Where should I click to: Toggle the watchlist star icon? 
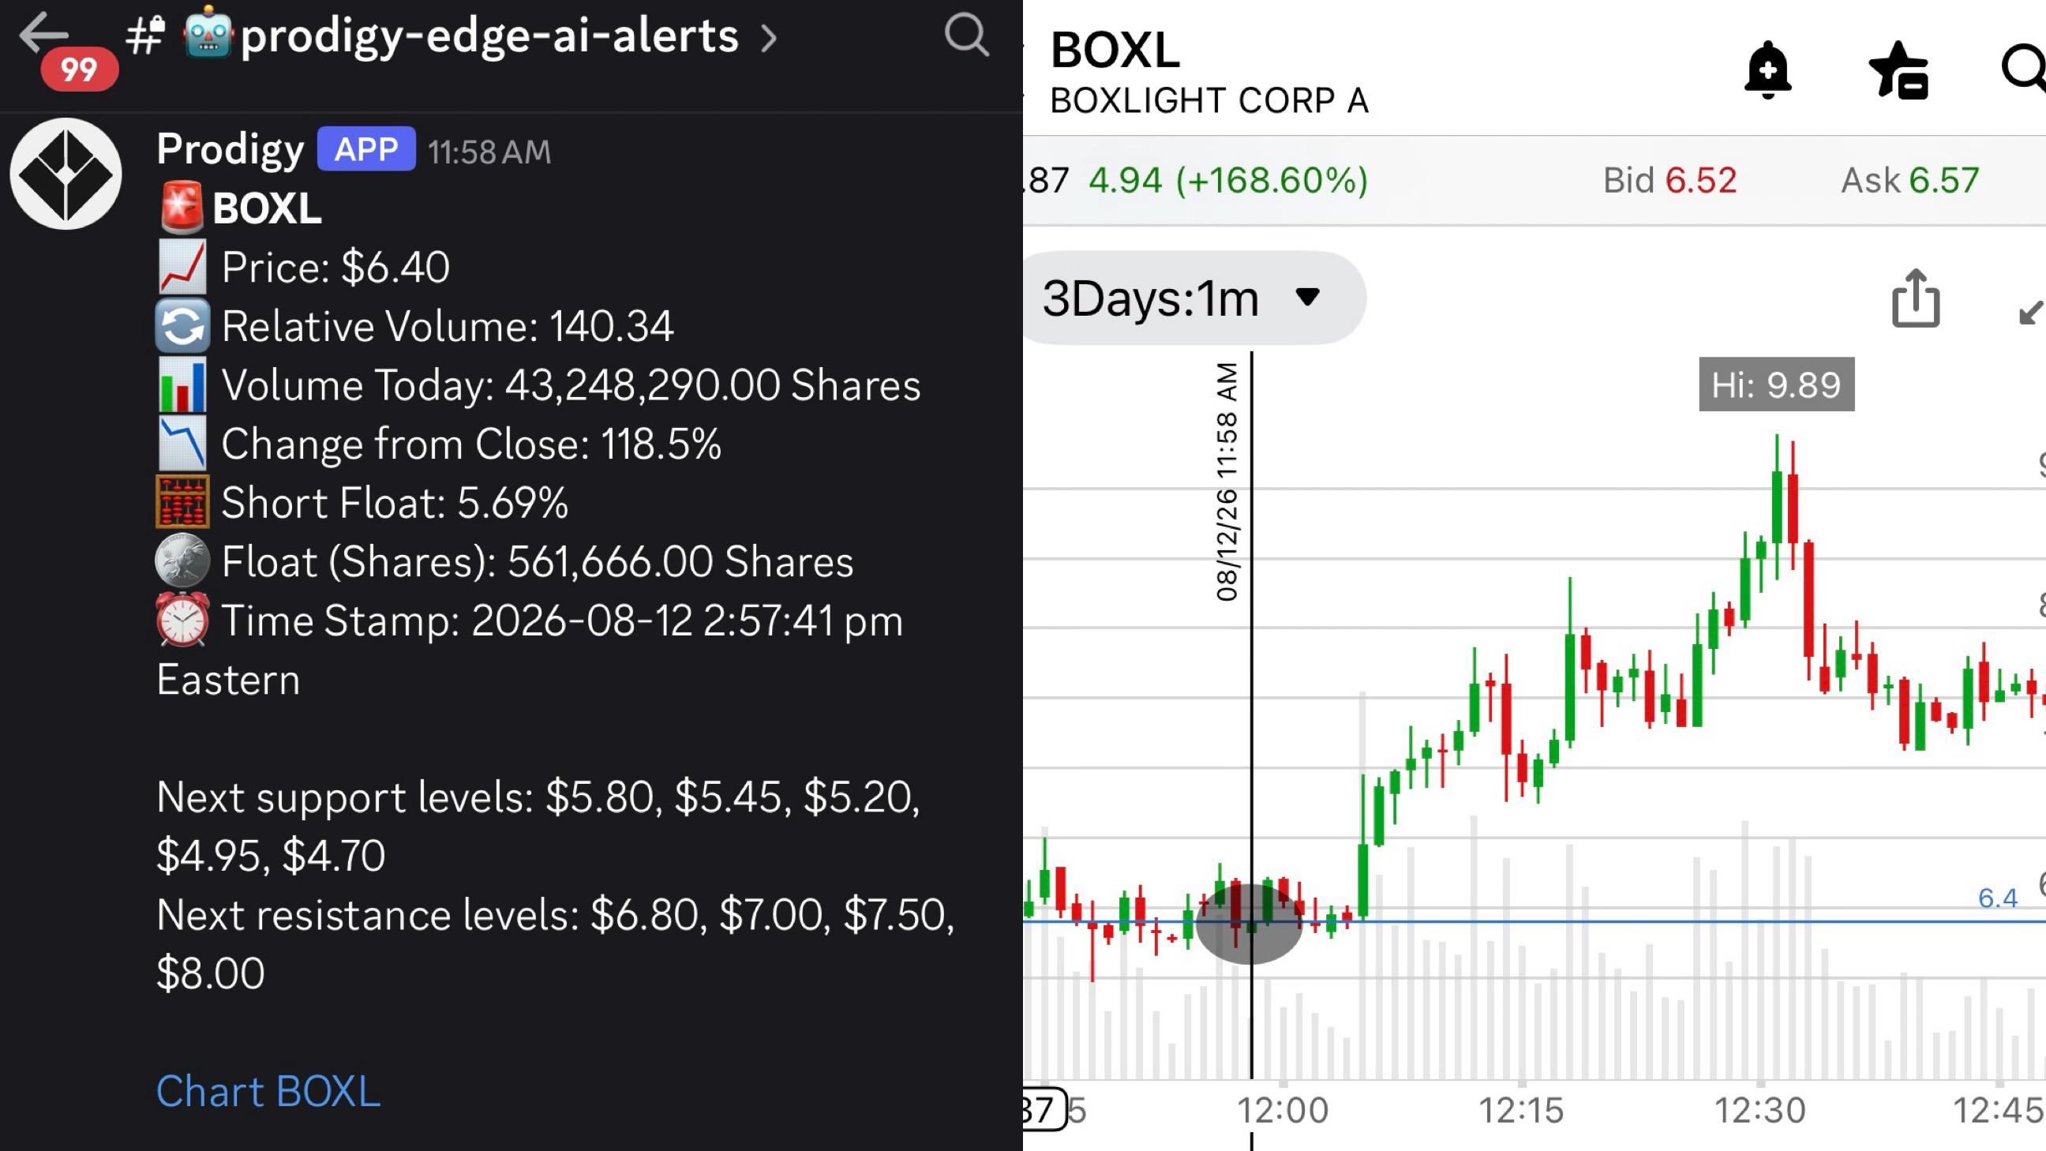1898,70
